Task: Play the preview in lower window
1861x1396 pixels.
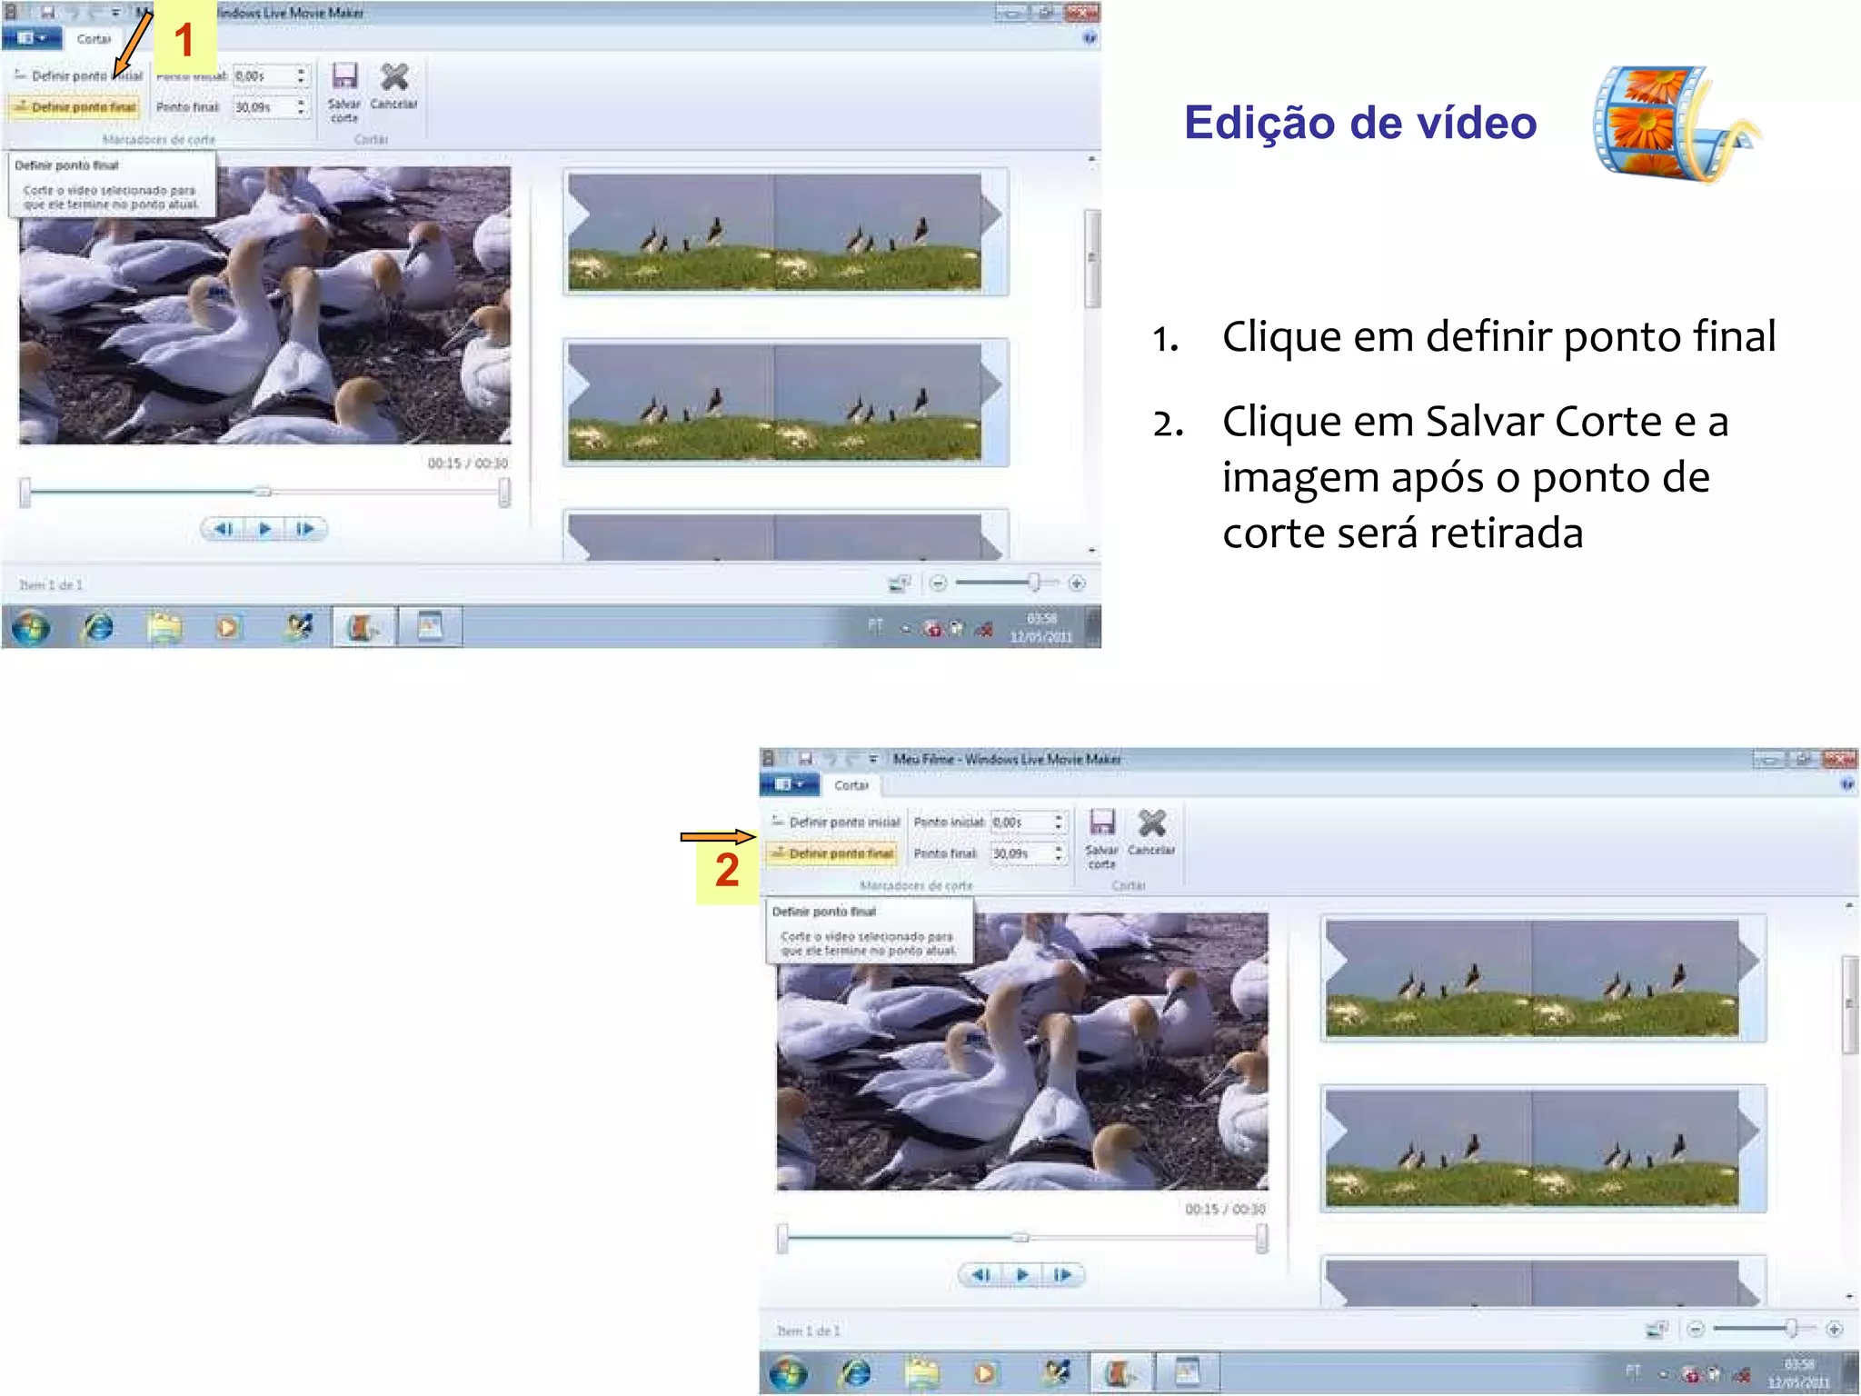Action: (x=1022, y=1275)
